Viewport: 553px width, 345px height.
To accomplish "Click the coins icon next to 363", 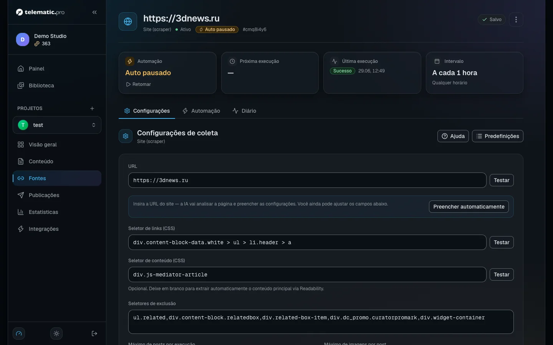I will pos(37,44).
